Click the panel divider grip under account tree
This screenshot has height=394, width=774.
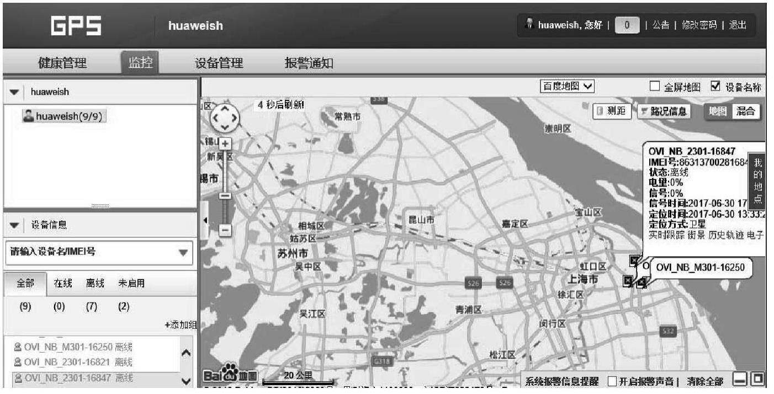100,205
